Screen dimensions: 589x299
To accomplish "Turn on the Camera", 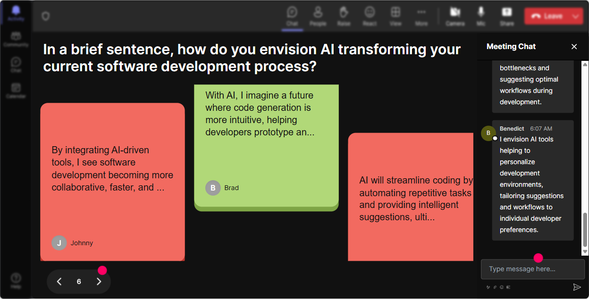I will click(455, 16).
